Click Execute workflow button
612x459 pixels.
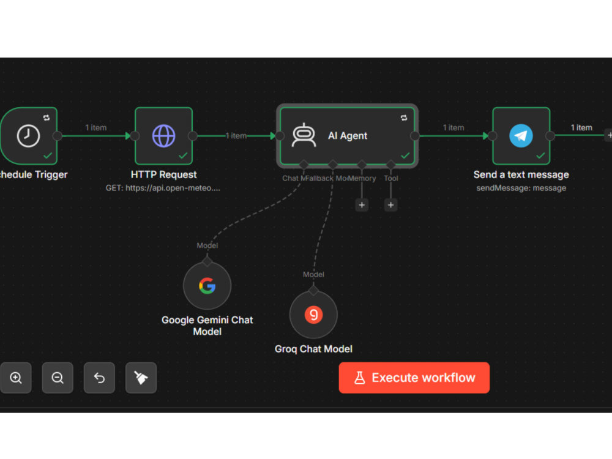(x=414, y=378)
